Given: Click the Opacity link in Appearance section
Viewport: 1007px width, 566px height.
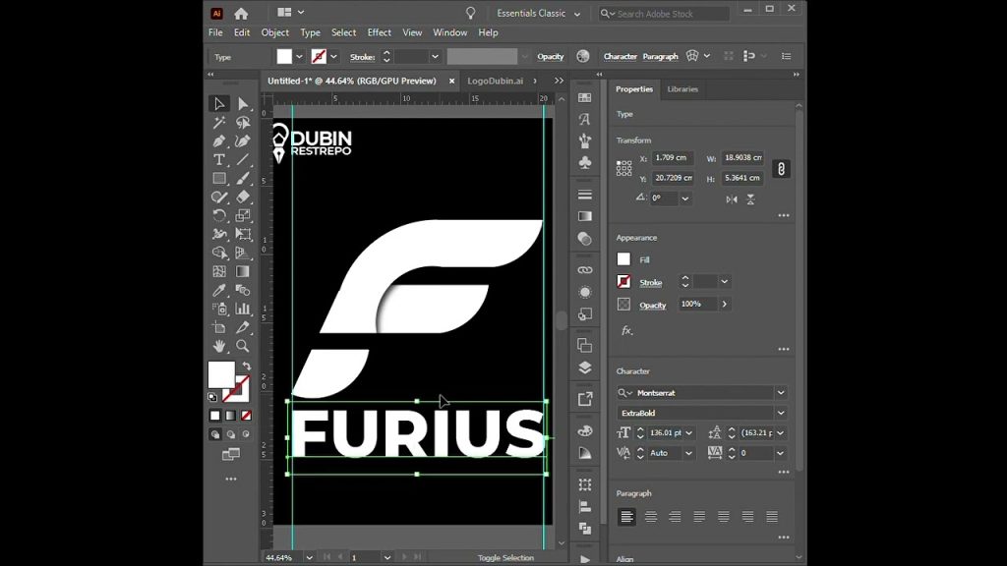Looking at the screenshot, I should (653, 306).
